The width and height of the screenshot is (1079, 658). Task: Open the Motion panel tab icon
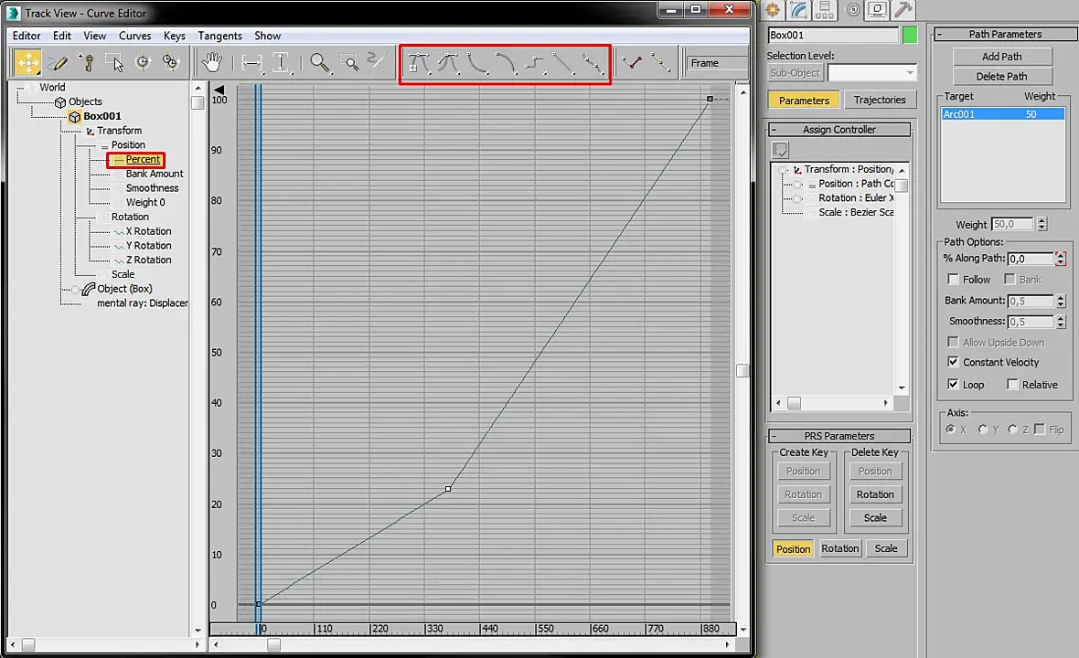[851, 10]
